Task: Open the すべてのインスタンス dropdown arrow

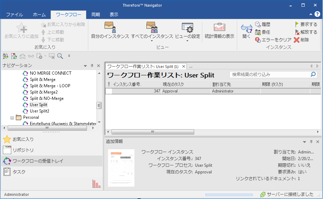Action: 152,41
